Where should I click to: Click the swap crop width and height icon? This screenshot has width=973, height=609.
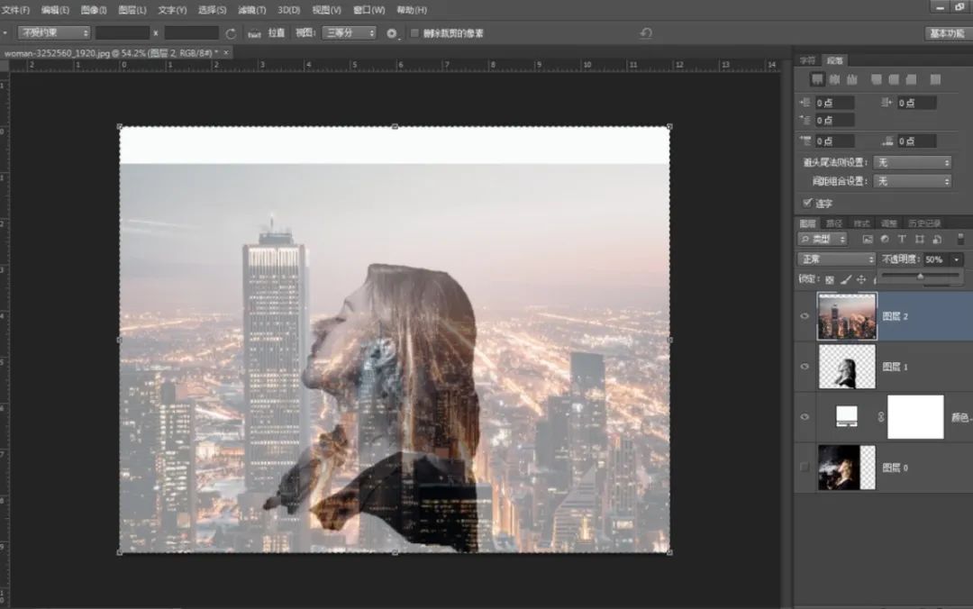(x=231, y=33)
